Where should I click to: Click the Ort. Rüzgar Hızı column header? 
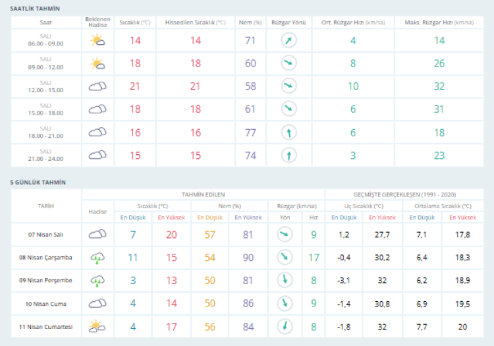[x=352, y=22]
